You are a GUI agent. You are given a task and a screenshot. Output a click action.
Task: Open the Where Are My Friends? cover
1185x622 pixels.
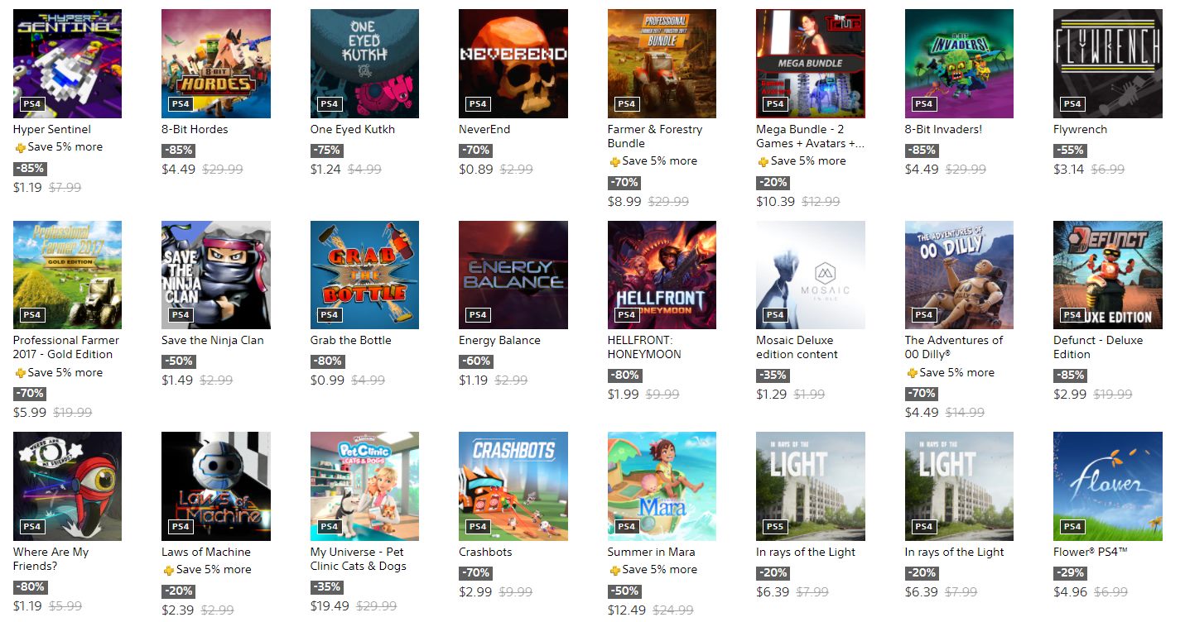click(67, 486)
